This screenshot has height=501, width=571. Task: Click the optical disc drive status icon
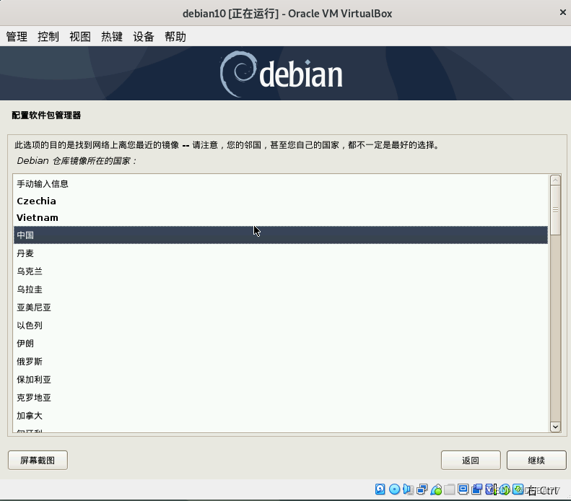[x=394, y=489]
